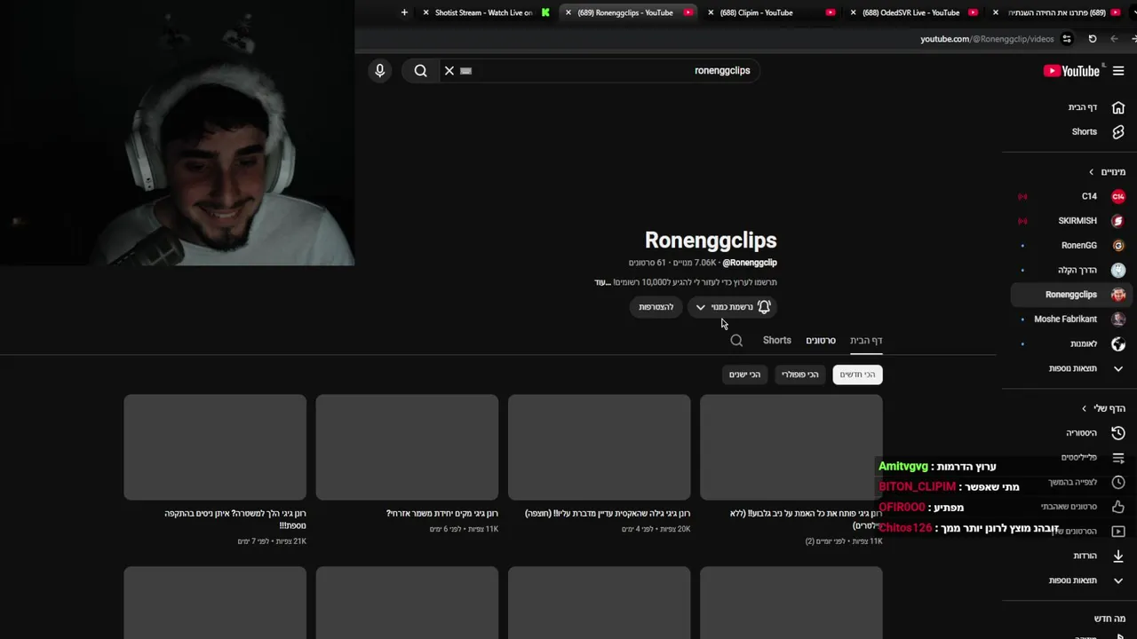
Task: Expand channel description via 'עוד' link
Action: (601, 282)
